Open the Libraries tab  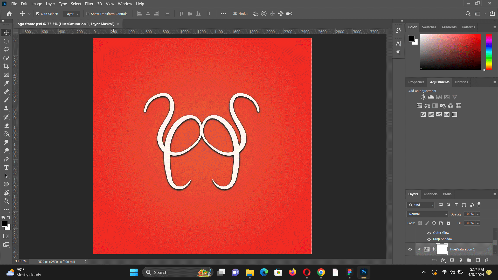[x=461, y=82]
